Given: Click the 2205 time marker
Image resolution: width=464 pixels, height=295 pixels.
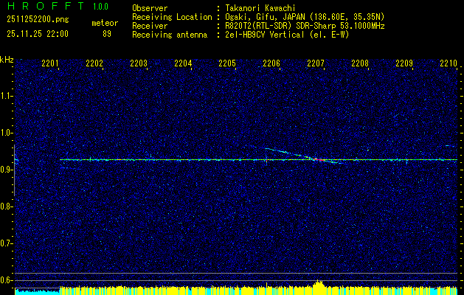Looking at the screenshot, I should [x=227, y=63].
